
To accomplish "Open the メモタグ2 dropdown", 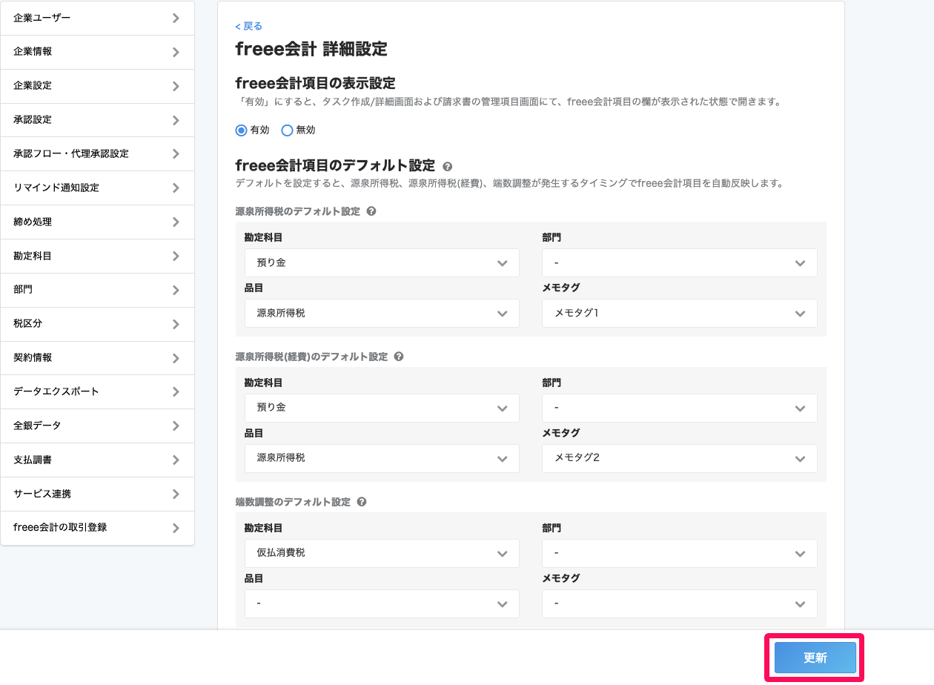I will point(680,458).
